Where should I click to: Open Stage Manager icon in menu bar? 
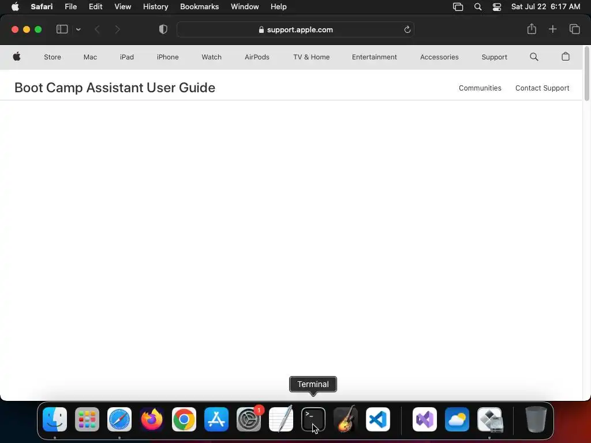tap(458, 7)
